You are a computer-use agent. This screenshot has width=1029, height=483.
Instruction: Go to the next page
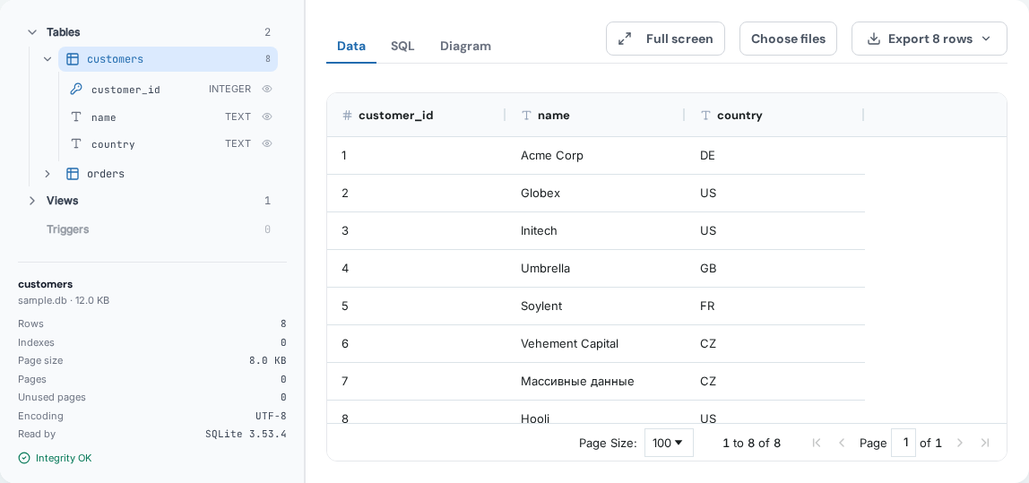[x=959, y=443]
